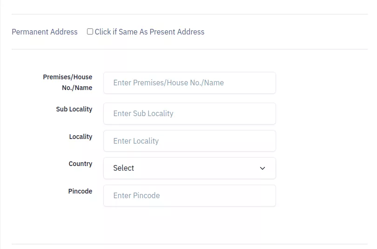Viewport: 377px width, 249px height.
Task: Click the Pincode field label
Action: coord(80,191)
